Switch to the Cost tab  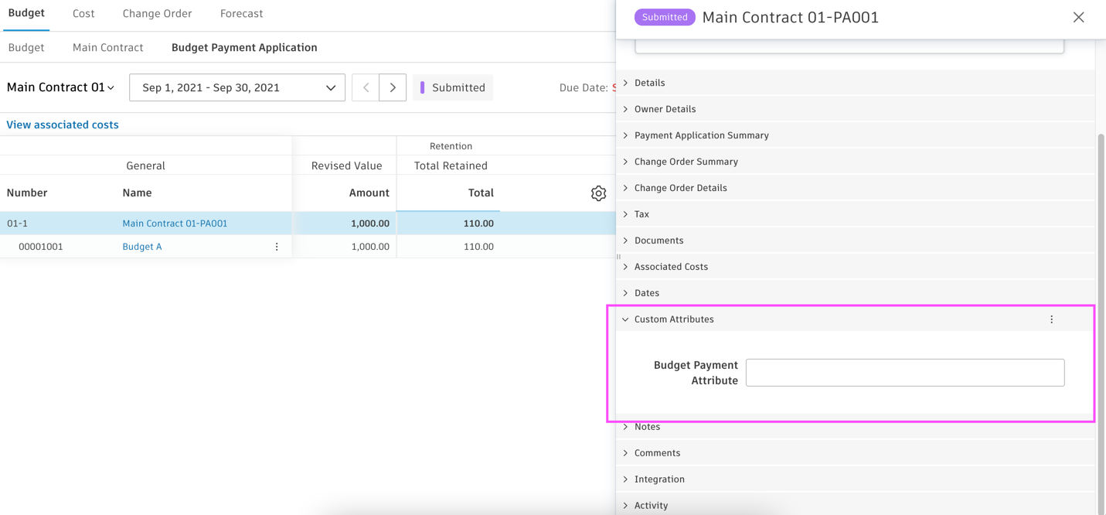click(x=83, y=14)
